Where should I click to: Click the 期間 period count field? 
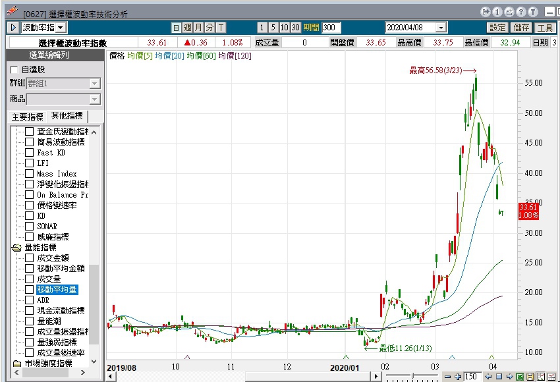[331, 28]
